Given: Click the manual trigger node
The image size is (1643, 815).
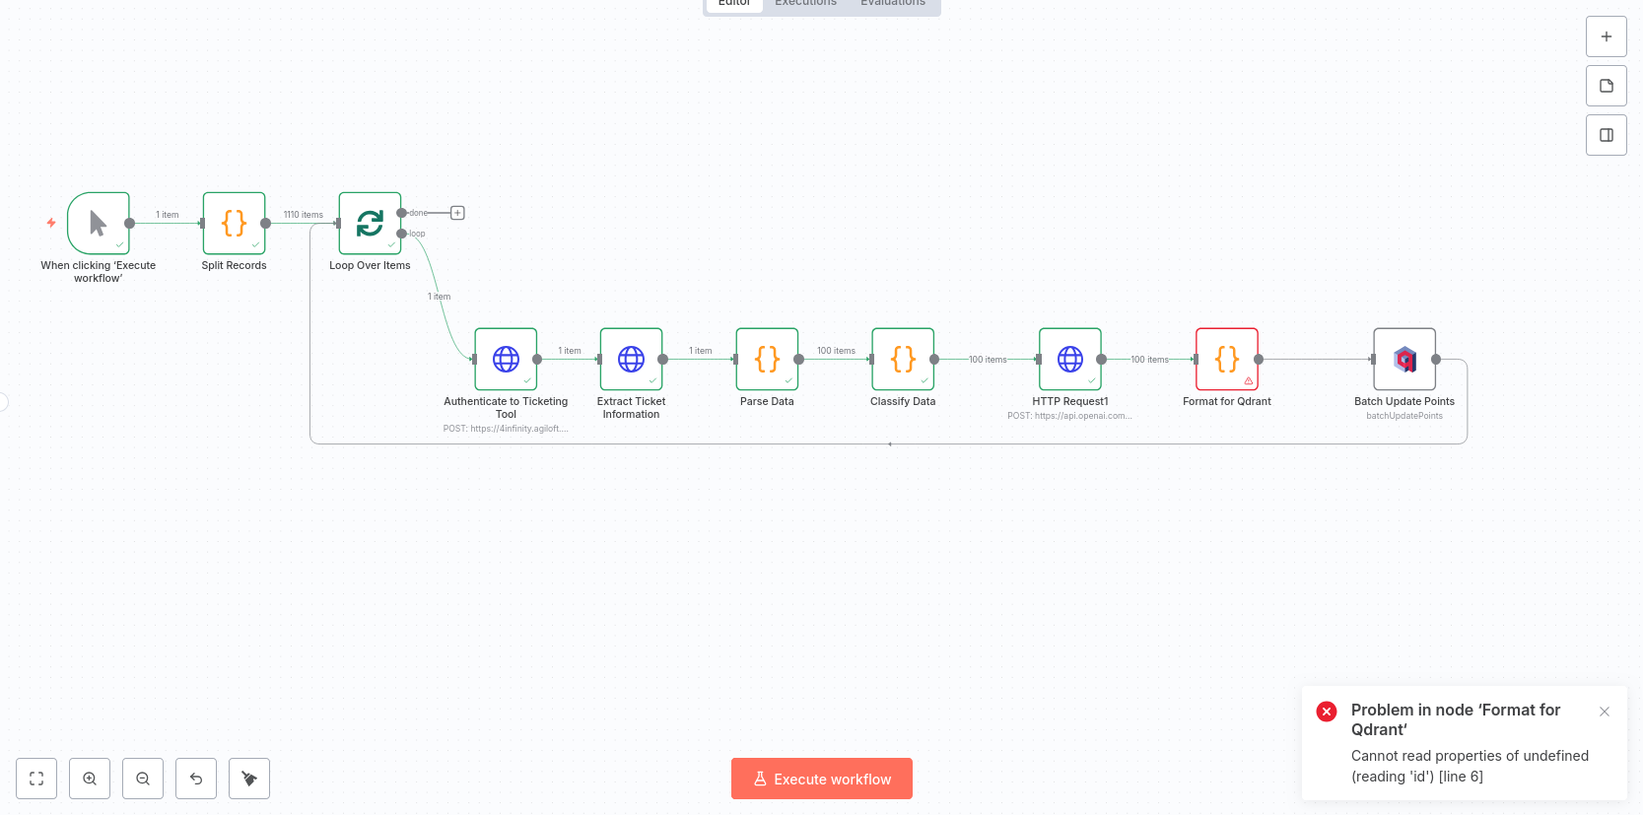Looking at the screenshot, I should [x=99, y=224].
